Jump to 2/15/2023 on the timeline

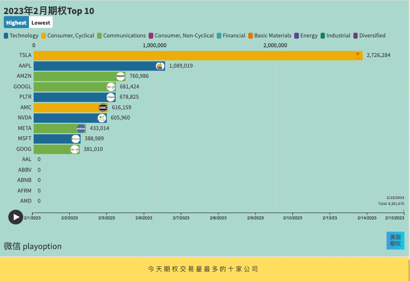click(x=395, y=218)
